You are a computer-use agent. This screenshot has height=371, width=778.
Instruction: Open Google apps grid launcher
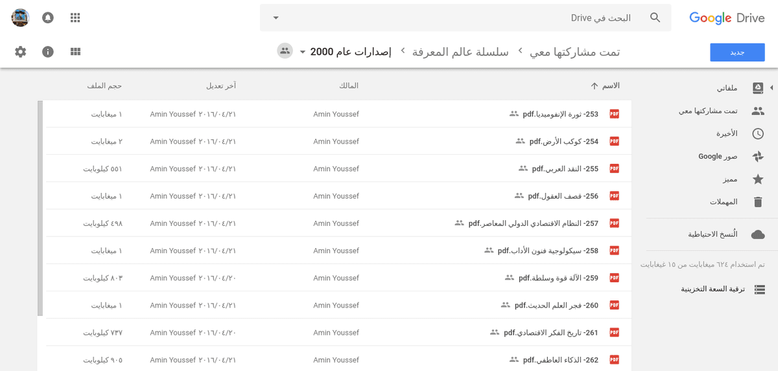tap(75, 17)
